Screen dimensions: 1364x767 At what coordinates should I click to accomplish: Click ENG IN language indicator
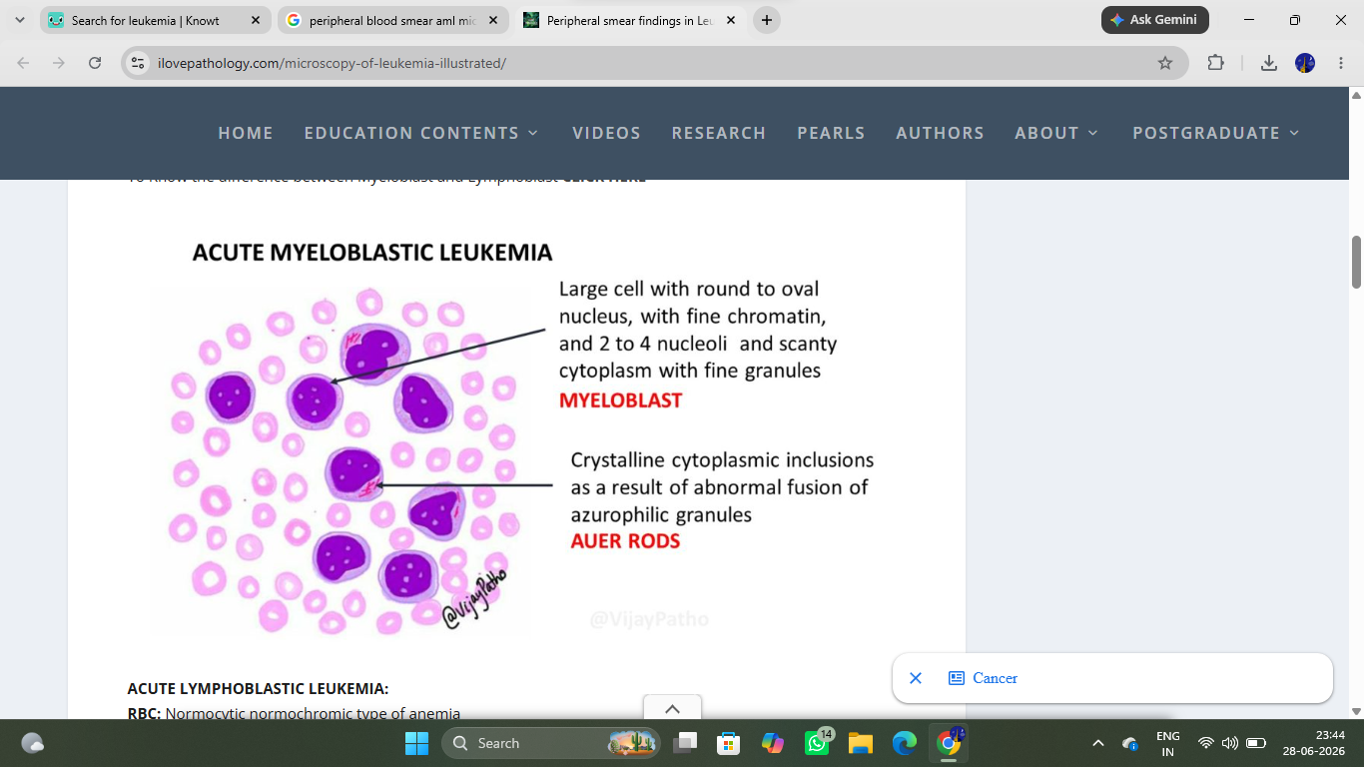tap(1167, 743)
